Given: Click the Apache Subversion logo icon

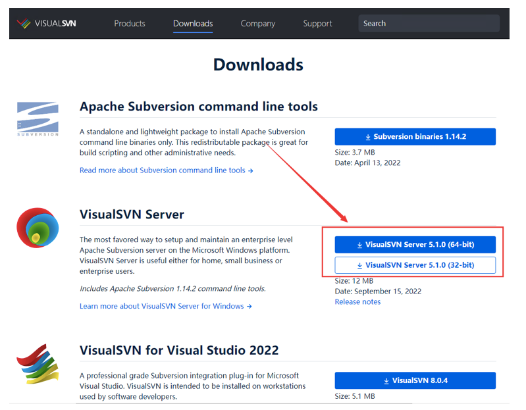Looking at the screenshot, I should coord(38,119).
